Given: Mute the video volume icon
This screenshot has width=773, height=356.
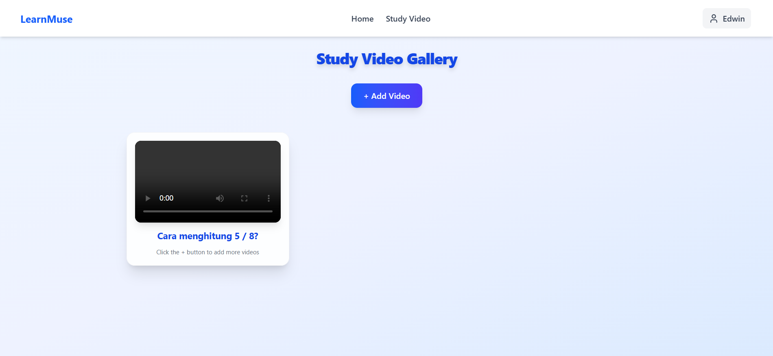Looking at the screenshot, I should pos(220,198).
